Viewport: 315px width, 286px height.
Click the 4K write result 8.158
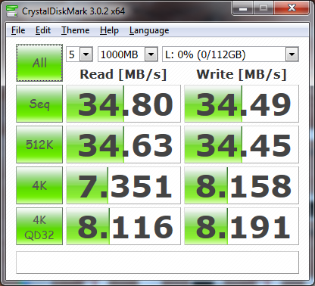242,185
